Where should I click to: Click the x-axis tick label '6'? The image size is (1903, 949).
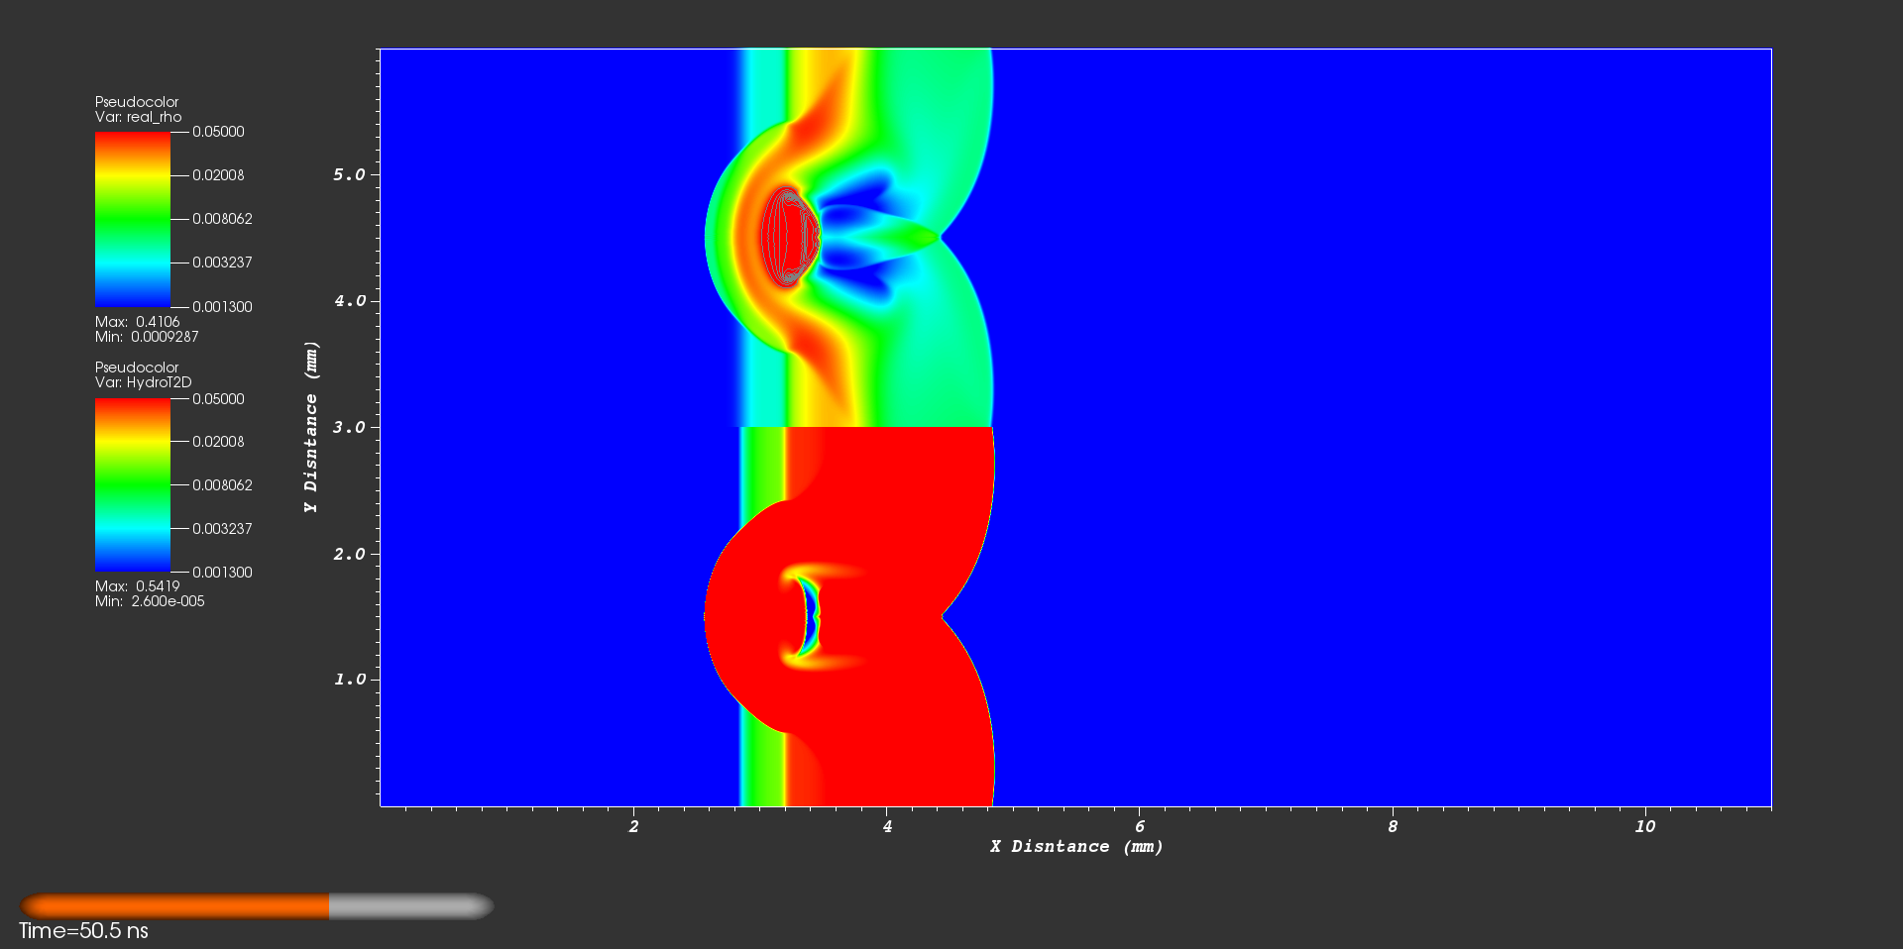pos(1140,826)
